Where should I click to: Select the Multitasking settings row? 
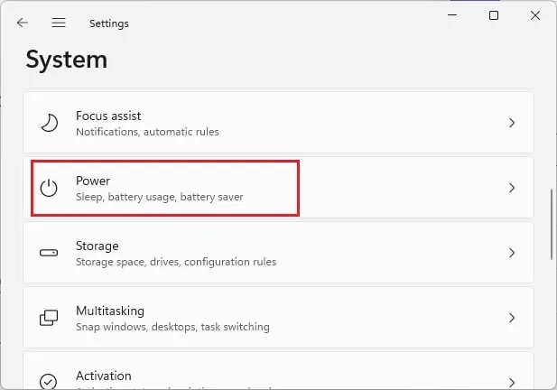coord(278,318)
